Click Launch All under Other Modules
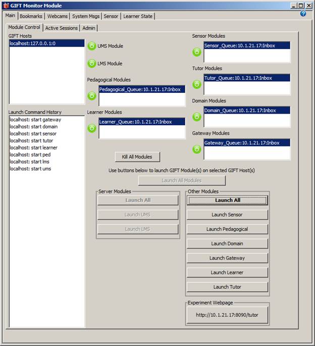The height and width of the screenshot is (346, 315). (x=228, y=201)
